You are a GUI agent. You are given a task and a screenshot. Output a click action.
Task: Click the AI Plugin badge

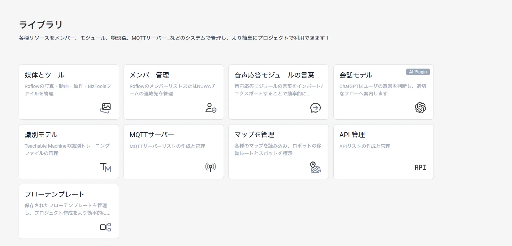(418, 72)
